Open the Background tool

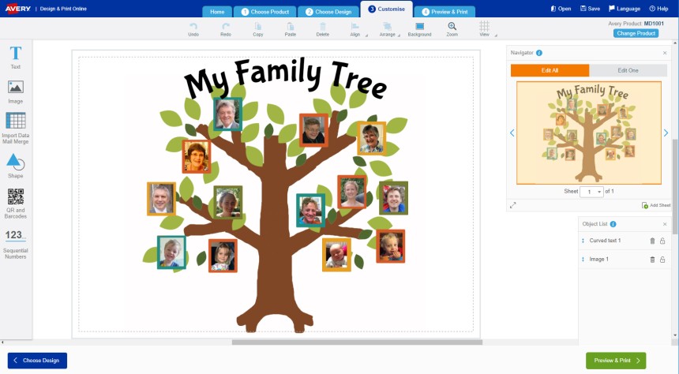[x=419, y=29]
